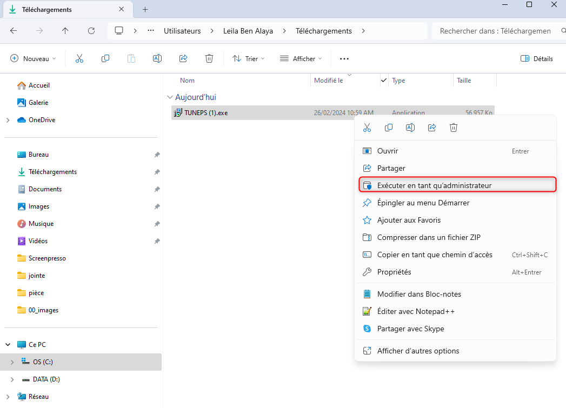This screenshot has height=408, width=566.
Task: Open Documents in the sidebar
Action: [45, 189]
